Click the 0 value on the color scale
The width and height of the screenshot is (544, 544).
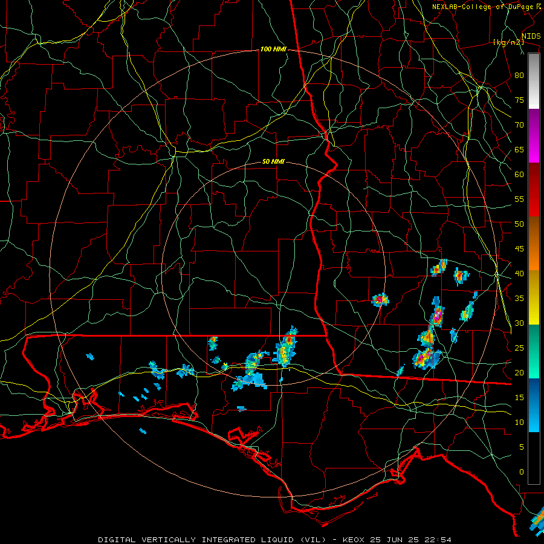point(521,472)
